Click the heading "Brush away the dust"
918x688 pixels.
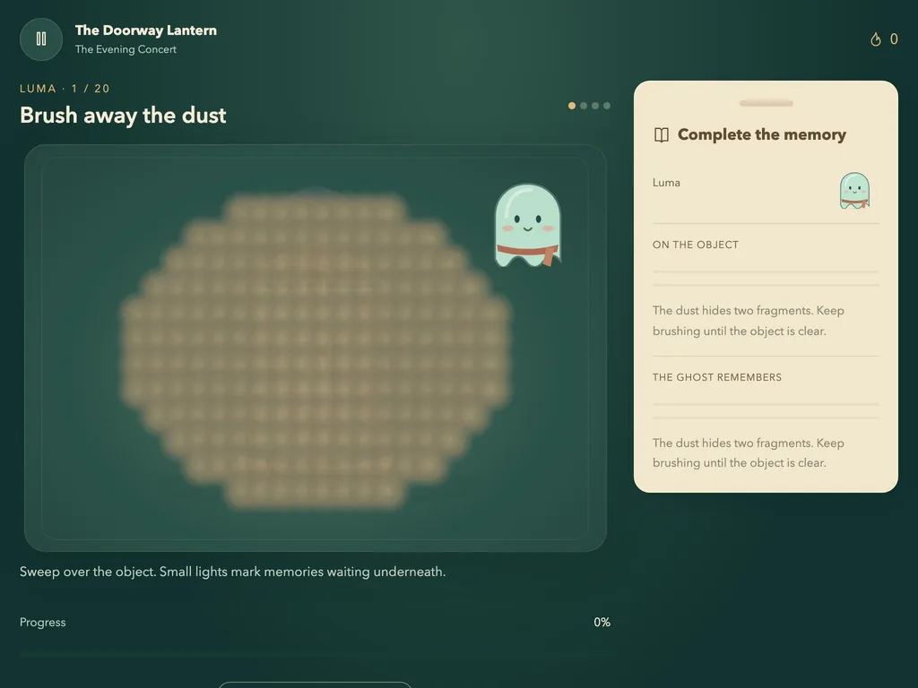[123, 116]
